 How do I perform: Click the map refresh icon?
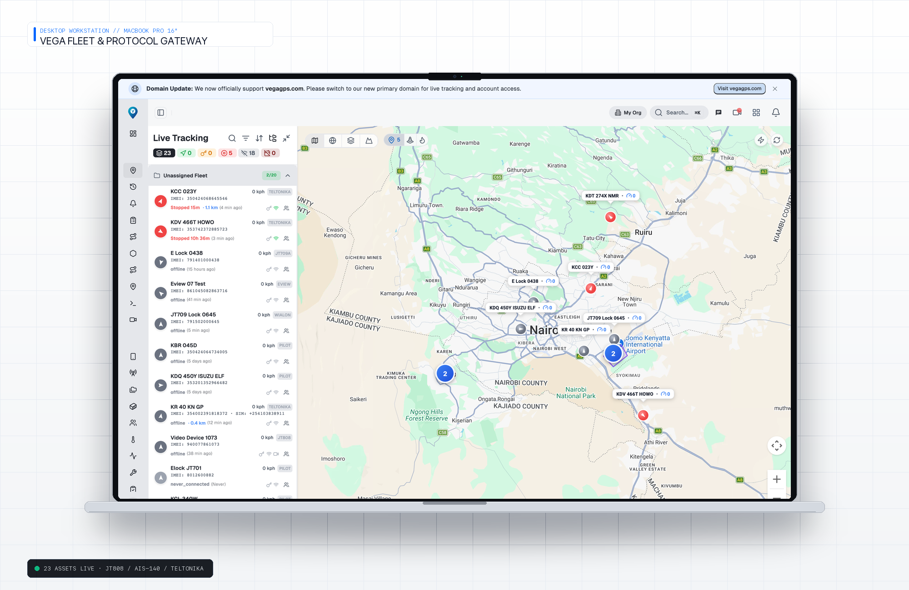pos(777,140)
